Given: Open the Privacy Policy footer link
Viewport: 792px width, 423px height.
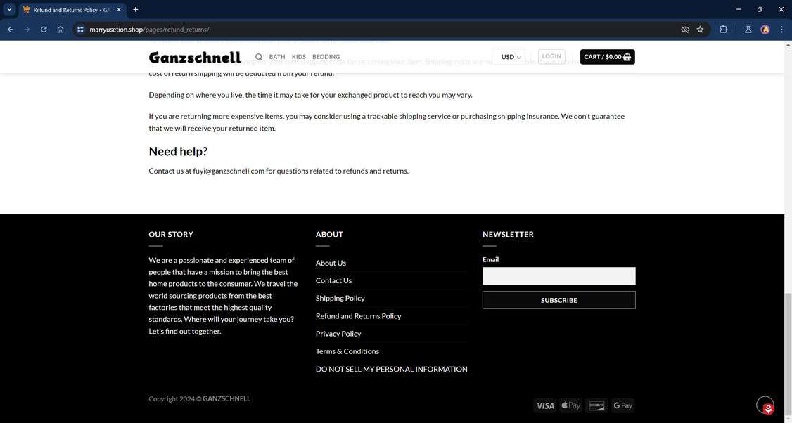Looking at the screenshot, I should click(x=338, y=334).
